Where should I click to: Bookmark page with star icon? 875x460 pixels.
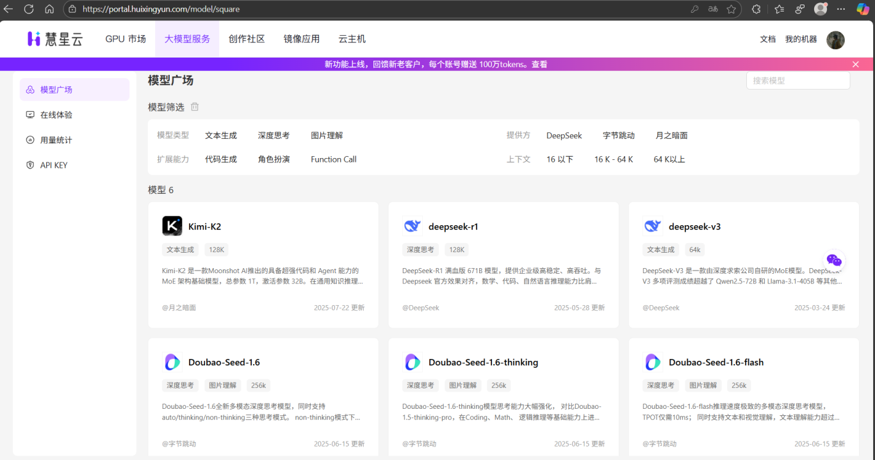tap(730, 9)
